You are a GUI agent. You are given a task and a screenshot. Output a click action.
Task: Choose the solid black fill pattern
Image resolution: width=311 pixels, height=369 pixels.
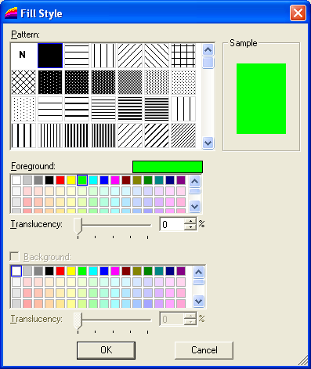coord(50,56)
